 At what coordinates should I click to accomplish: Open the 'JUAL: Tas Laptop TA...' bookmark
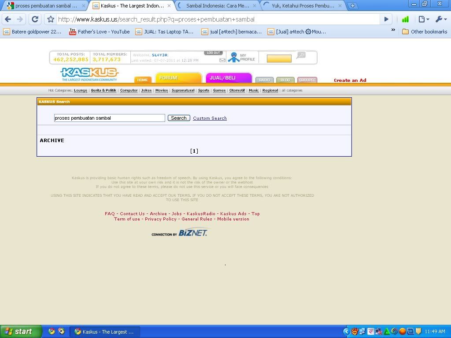[165, 32]
